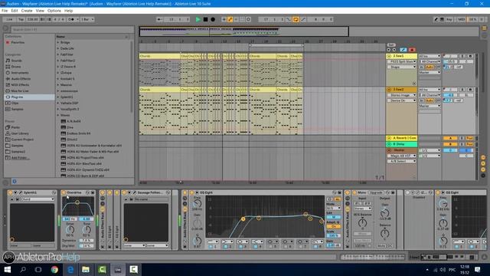This screenshot has width=490, height=276.
Task: Click the Stop transport button
Action: (205, 19)
